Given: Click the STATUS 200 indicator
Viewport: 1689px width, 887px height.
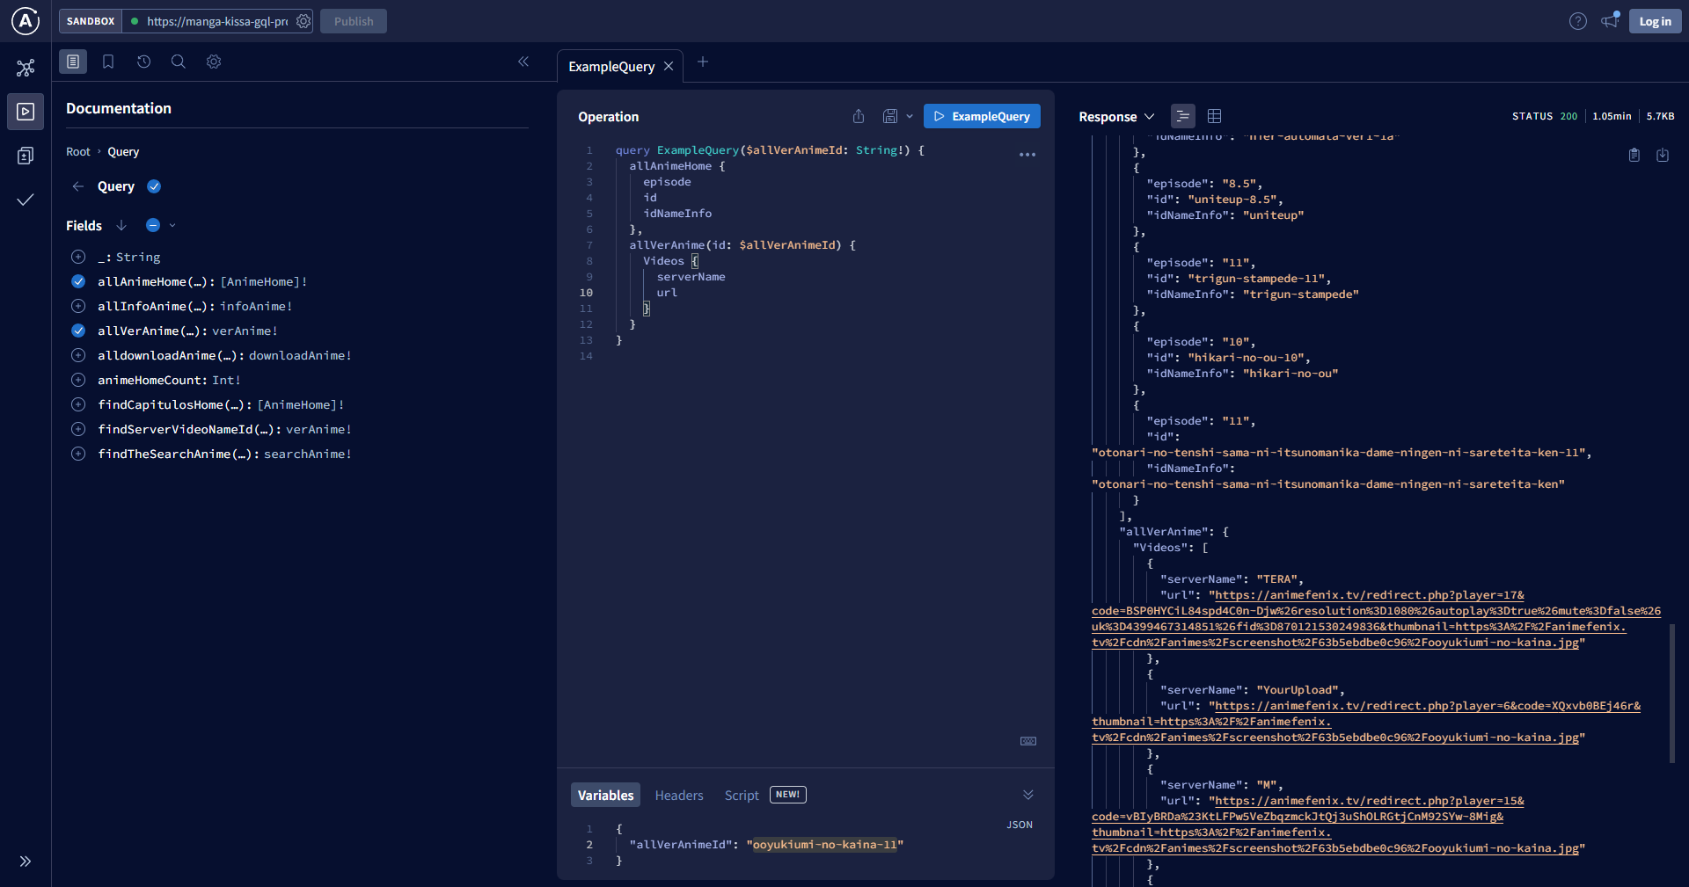Looking at the screenshot, I should click(1545, 116).
